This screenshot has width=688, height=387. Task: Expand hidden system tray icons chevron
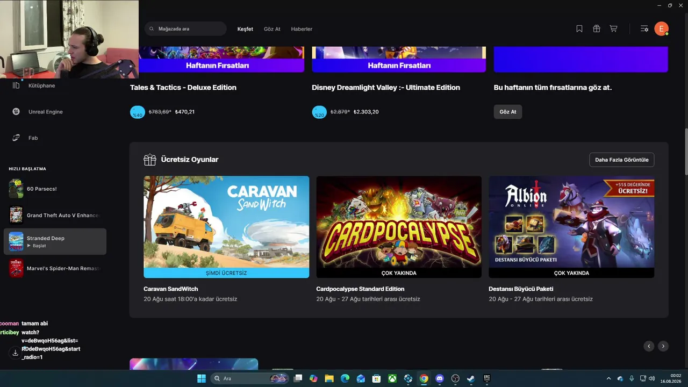(x=608, y=378)
